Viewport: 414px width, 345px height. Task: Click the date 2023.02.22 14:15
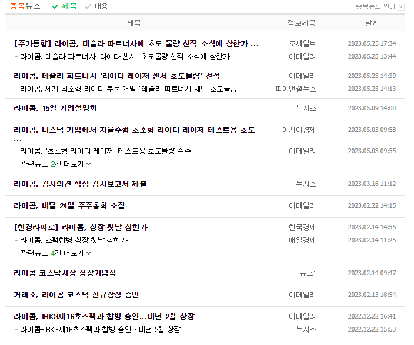[372, 206]
